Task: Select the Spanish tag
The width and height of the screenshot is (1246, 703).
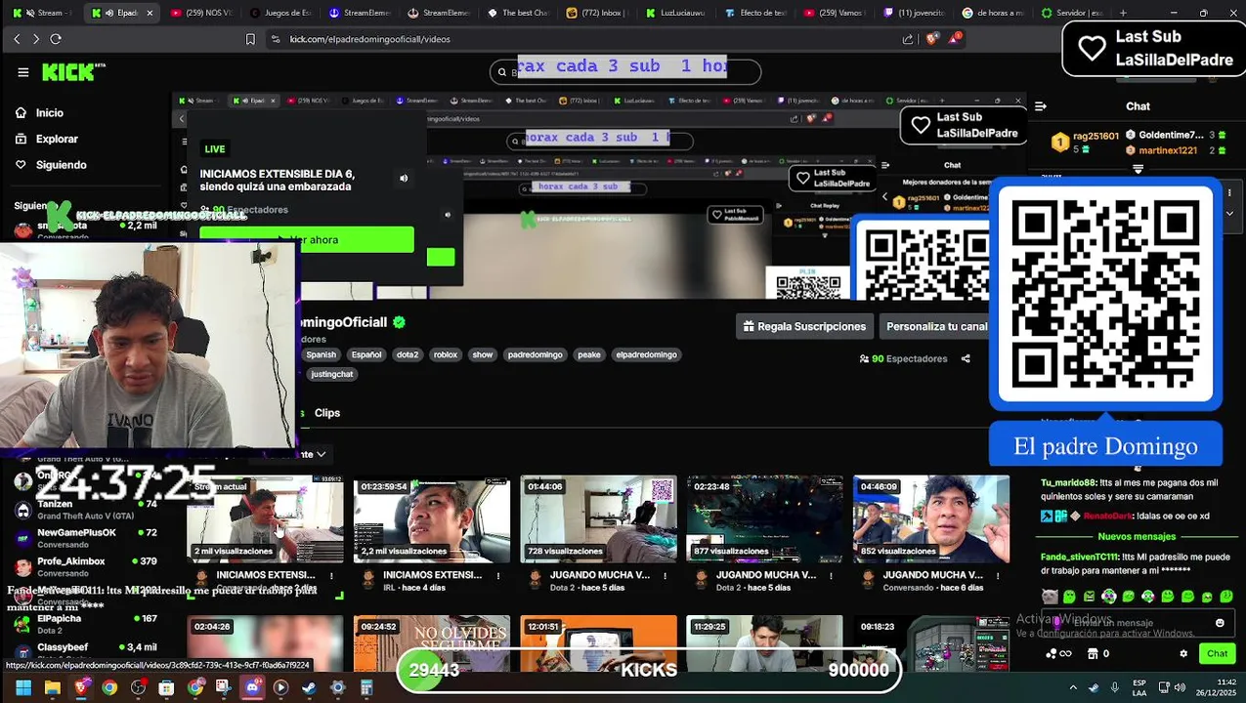Action: click(322, 354)
